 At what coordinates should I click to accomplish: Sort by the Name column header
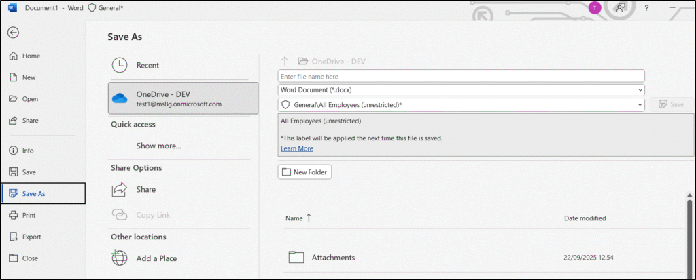click(x=294, y=218)
